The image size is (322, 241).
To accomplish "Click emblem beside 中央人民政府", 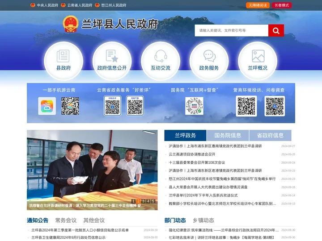I will coord(33,5).
